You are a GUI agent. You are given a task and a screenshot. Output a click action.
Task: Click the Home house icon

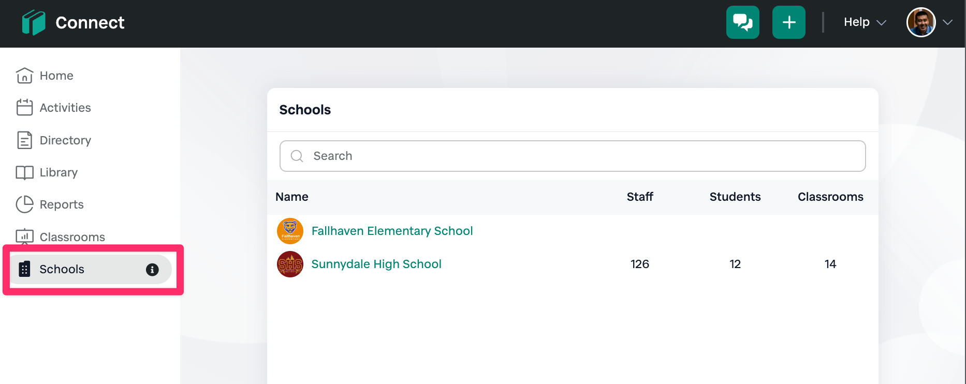24,76
